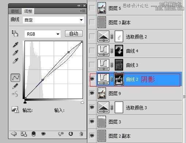Select the 曲线 2 layer mask
186x143 pixels.
pos(119,79)
